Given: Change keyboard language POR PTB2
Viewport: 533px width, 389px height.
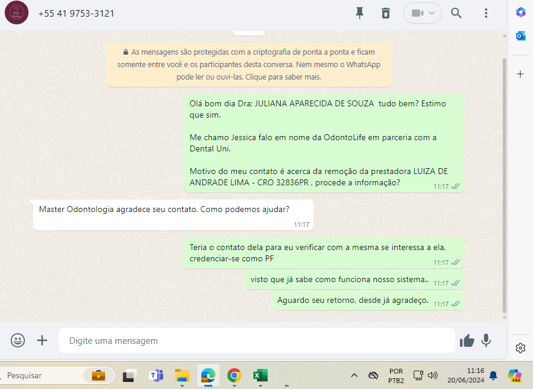Looking at the screenshot, I should [396, 376].
